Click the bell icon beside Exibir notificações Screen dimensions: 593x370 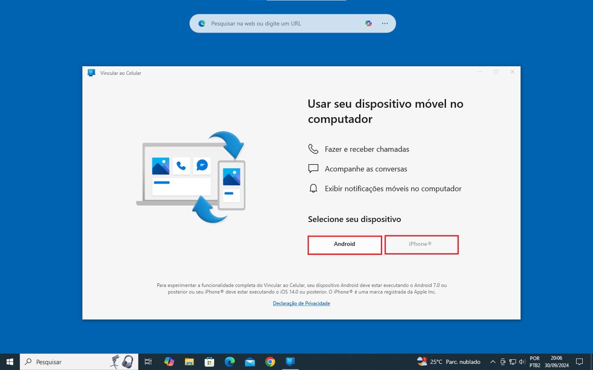(x=313, y=188)
